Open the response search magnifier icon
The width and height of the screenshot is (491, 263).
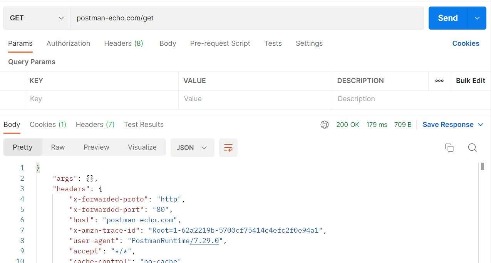pos(473,148)
